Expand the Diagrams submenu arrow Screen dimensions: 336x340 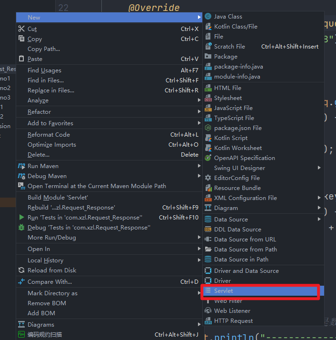(199, 324)
